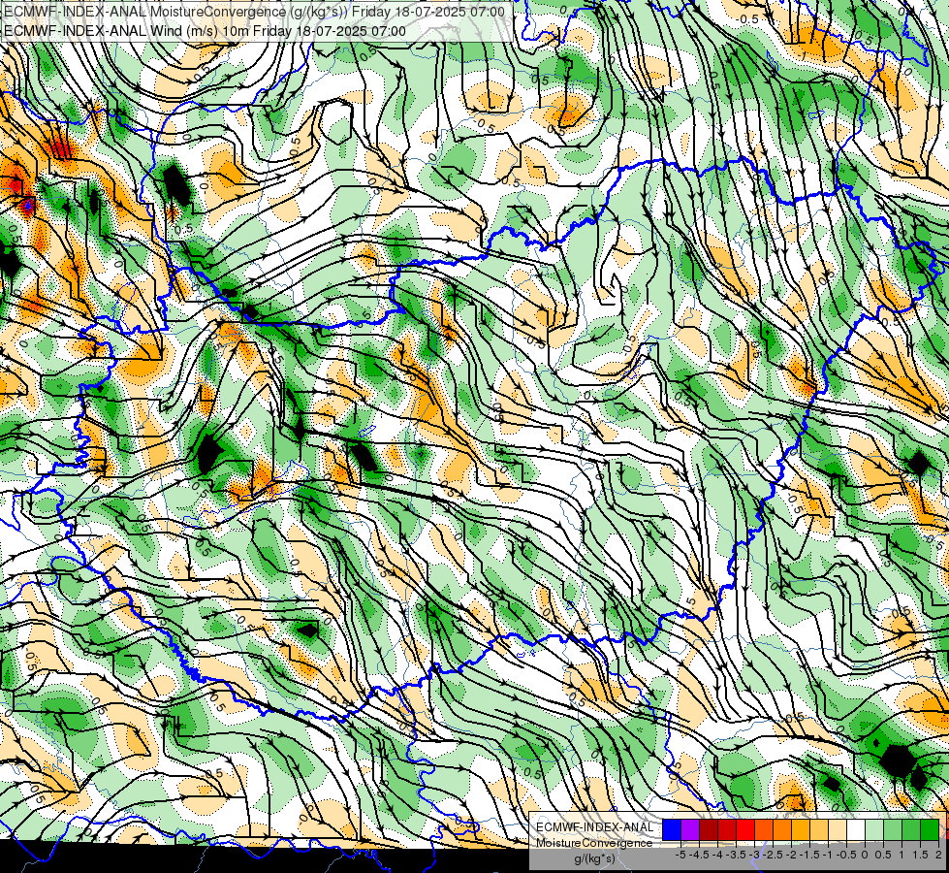Viewport: 949px width, 873px height.
Task: Click the darkest green swatch left of 2
Action: [930, 829]
